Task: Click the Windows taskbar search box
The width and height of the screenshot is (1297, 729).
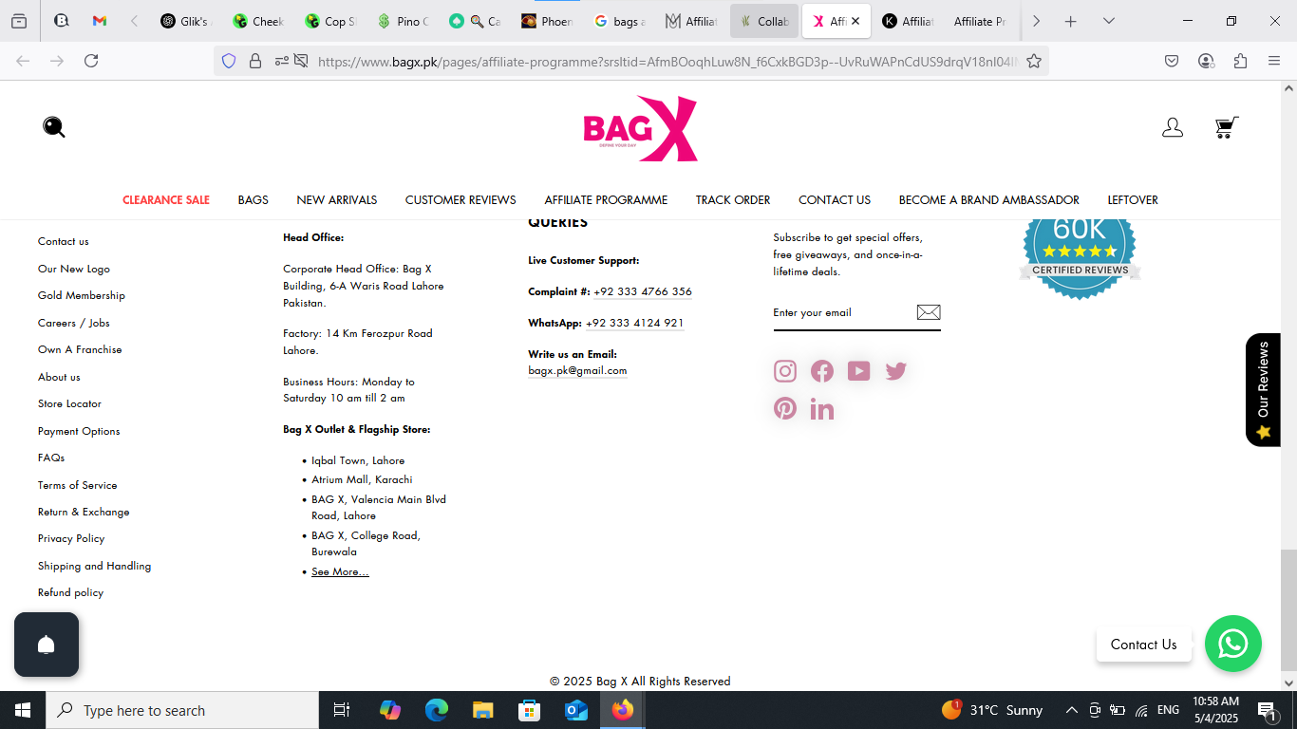Action: click(x=182, y=710)
